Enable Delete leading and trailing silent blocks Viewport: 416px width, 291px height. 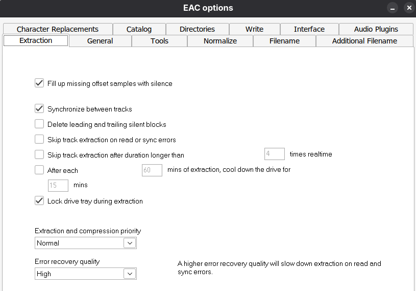39,124
